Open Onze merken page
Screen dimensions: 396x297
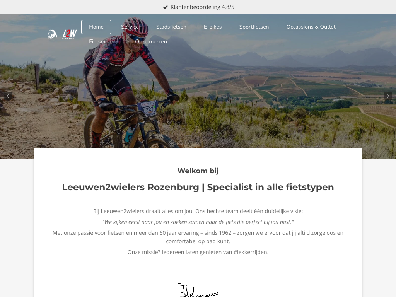point(151,41)
